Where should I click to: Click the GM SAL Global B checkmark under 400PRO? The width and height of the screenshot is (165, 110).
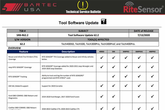152,86
